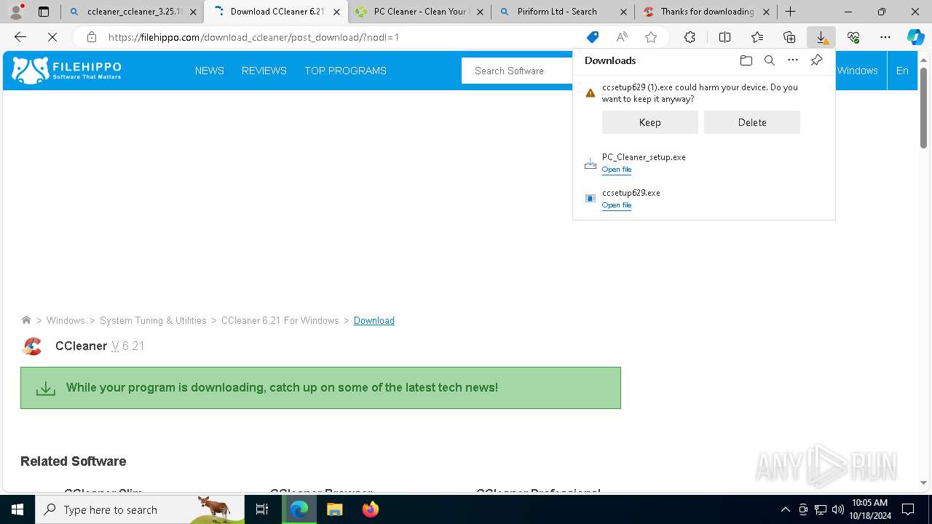Open the tab actions menu icon

click(x=44, y=12)
